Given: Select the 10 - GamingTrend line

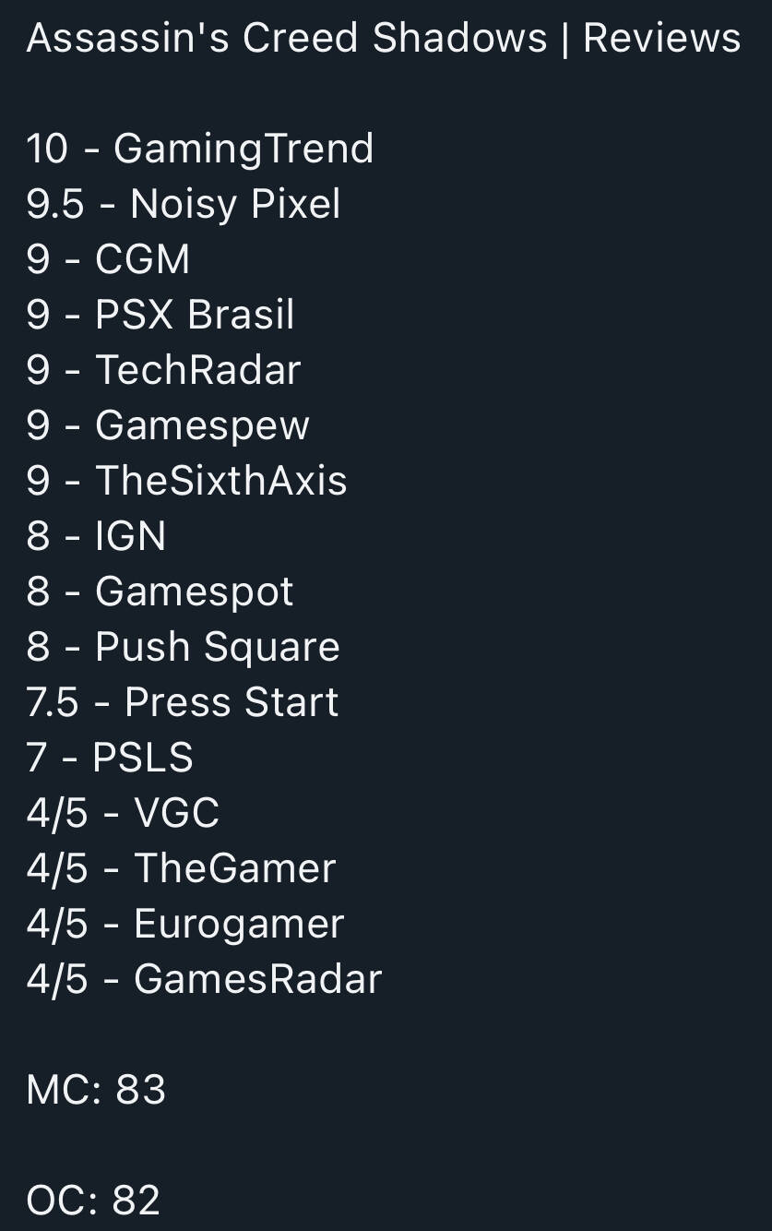Looking at the screenshot, I should pos(200,149).
